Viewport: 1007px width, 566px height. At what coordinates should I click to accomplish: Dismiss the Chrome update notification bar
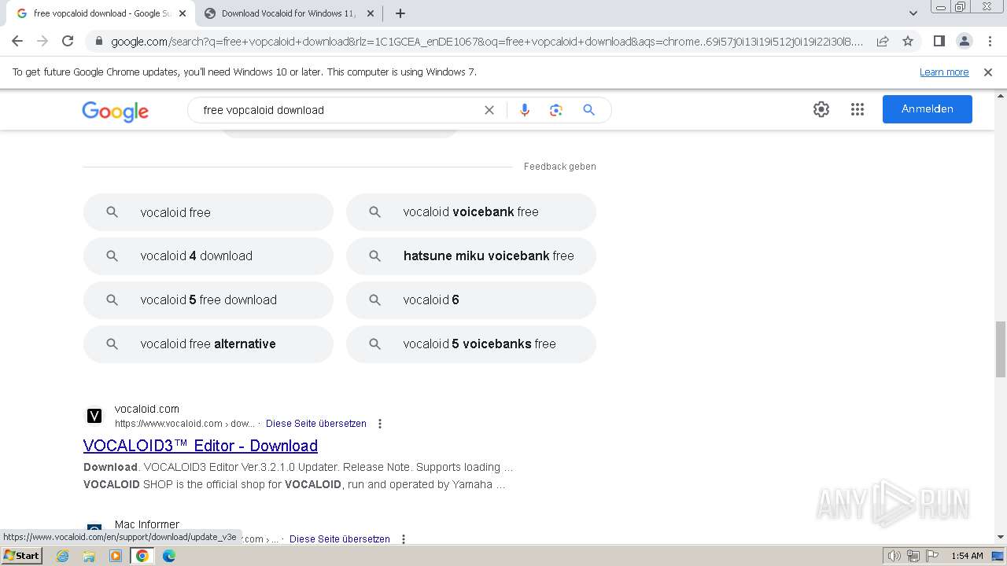pos(988,72)
